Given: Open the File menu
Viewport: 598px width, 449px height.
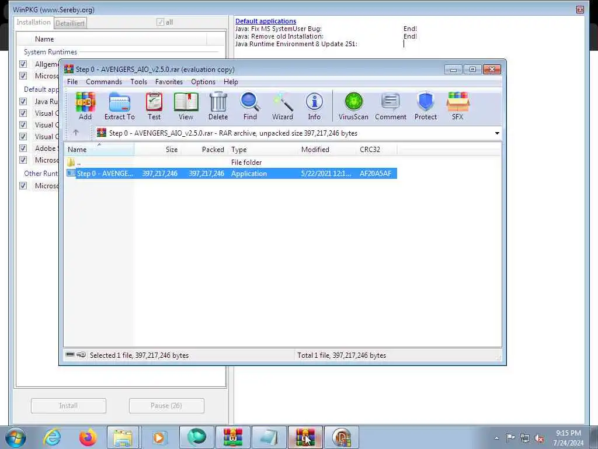Looking at the screenshot, I should coord(72,82).
